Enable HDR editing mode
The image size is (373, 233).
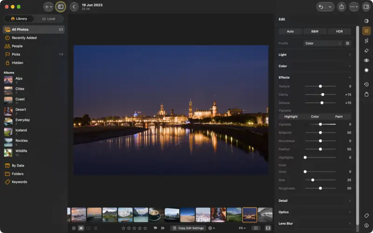click(339, 31)
